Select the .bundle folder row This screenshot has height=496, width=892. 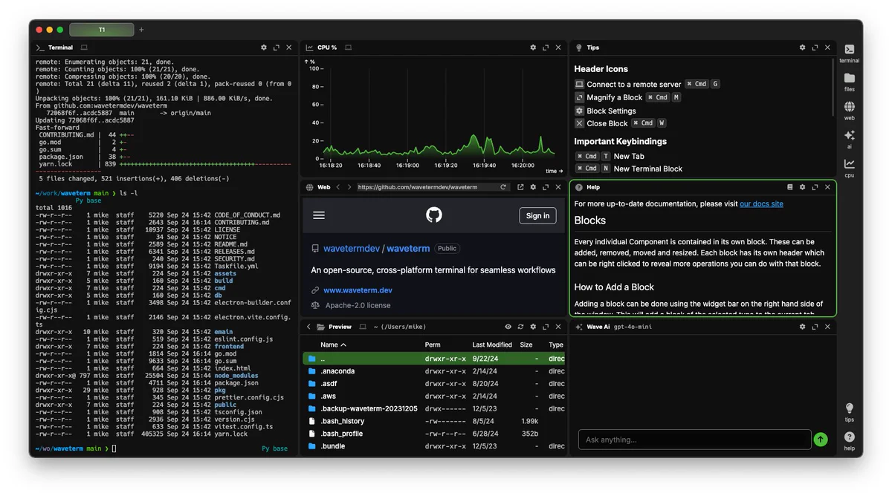pyautogui.click(x=434, y=446)
